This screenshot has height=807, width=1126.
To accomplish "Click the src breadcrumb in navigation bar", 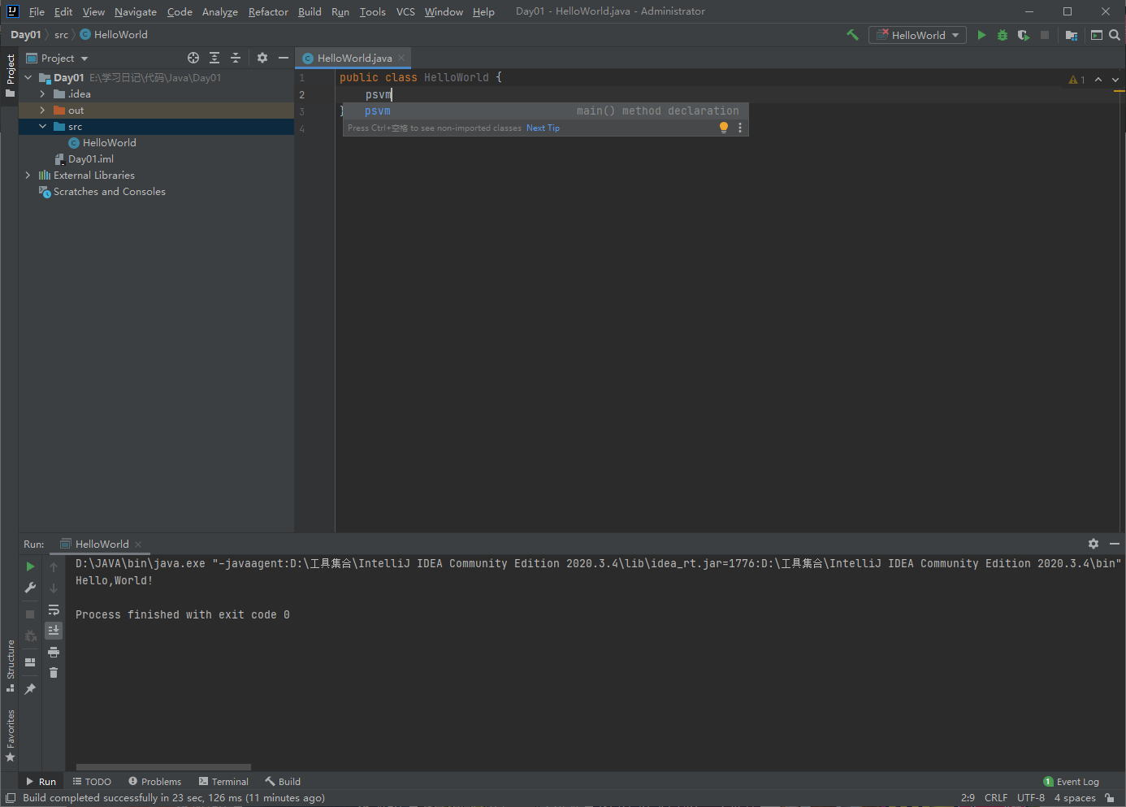I will pos(61,34).
